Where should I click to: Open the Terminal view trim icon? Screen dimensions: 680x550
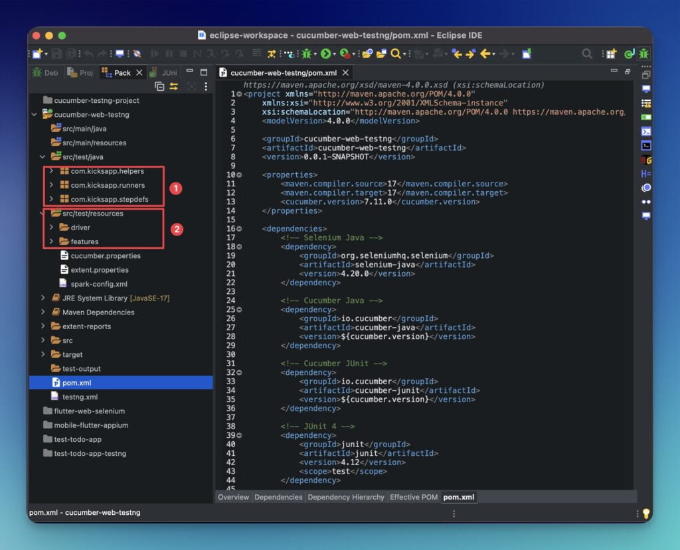(646, 131)
